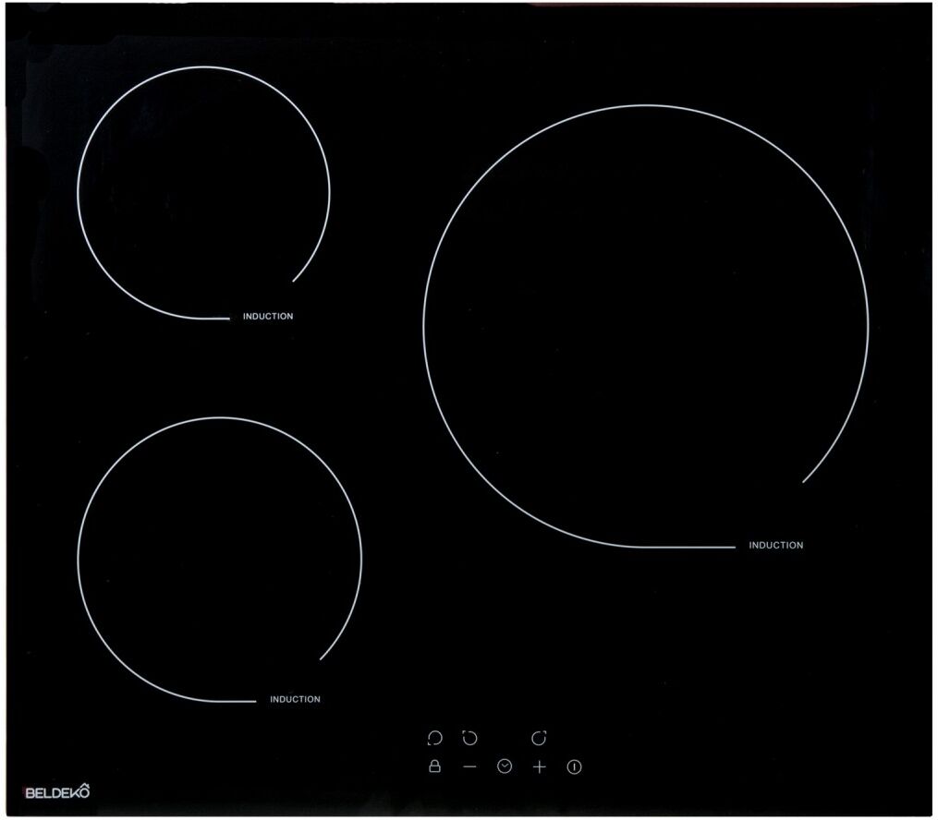The width and height of the screenshot is (938, 820).
Task: Click the BELDEKO brand logo
Action: [x=57, y=791]
